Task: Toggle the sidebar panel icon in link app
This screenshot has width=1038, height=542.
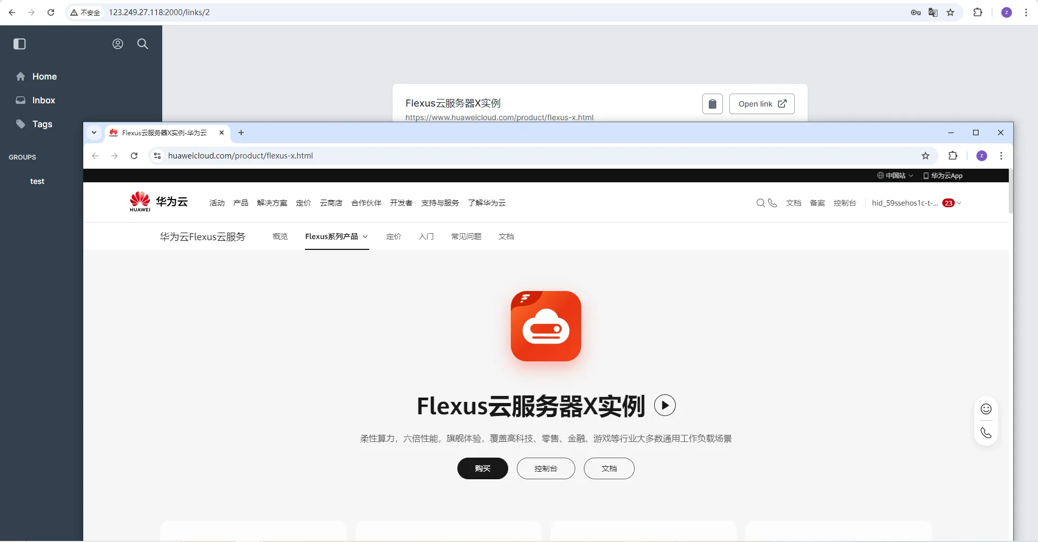Action: 19,44
